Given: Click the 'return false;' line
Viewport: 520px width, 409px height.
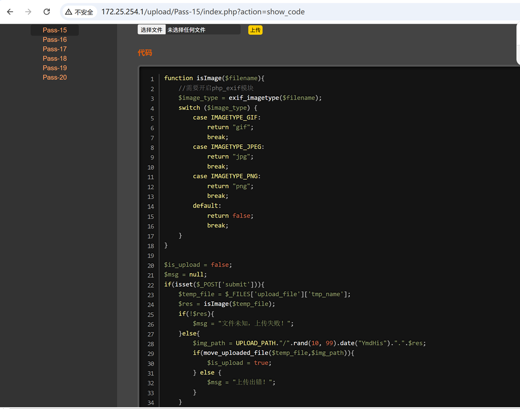Looking at the screenshot, I should click(231, 216).
